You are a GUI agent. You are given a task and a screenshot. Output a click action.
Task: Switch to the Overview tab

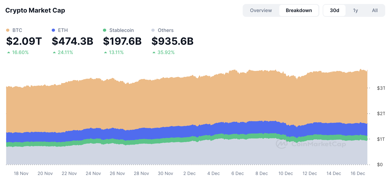pyautogui.click(x=261, y=10)
